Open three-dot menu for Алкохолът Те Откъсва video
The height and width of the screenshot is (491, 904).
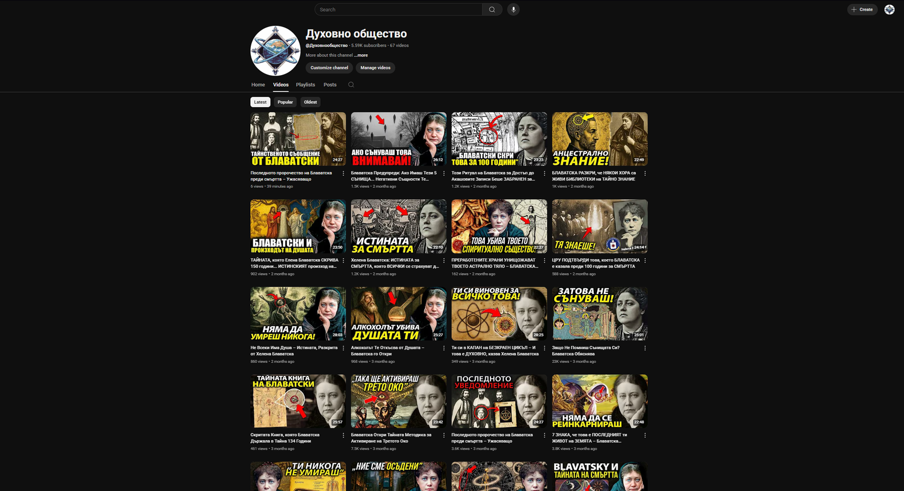444,348
